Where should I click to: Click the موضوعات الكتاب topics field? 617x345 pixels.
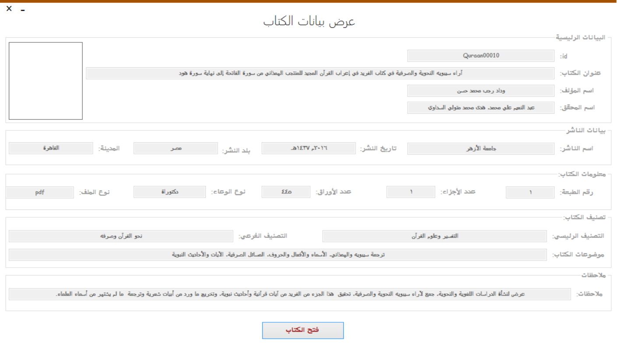(x=276, y=252)
